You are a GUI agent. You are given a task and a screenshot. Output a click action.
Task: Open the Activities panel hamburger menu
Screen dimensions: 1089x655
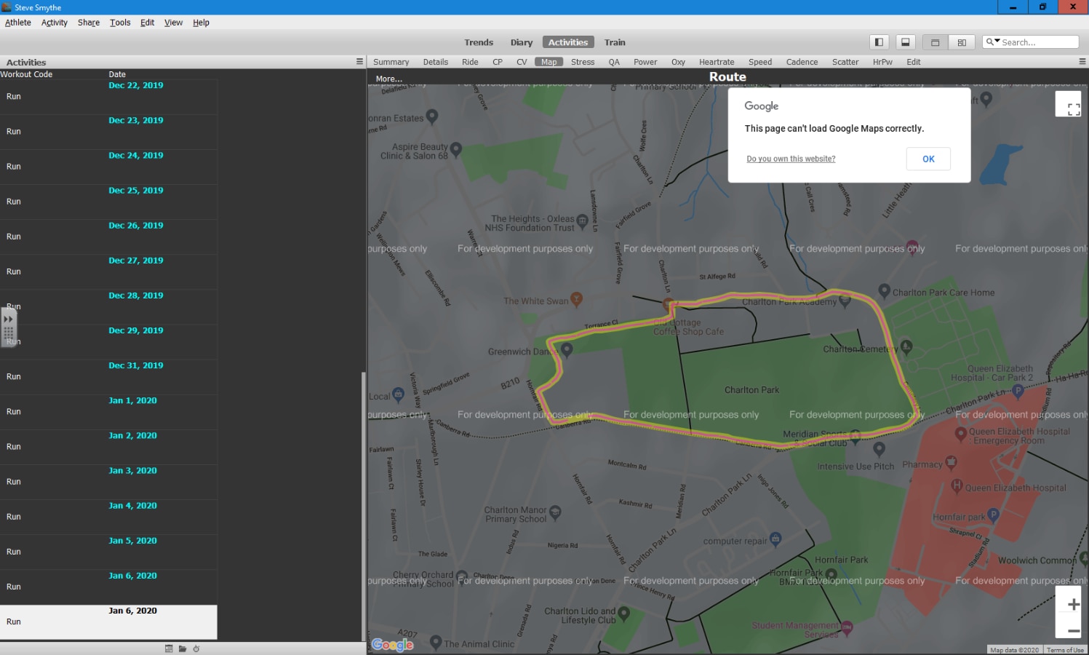359,62
